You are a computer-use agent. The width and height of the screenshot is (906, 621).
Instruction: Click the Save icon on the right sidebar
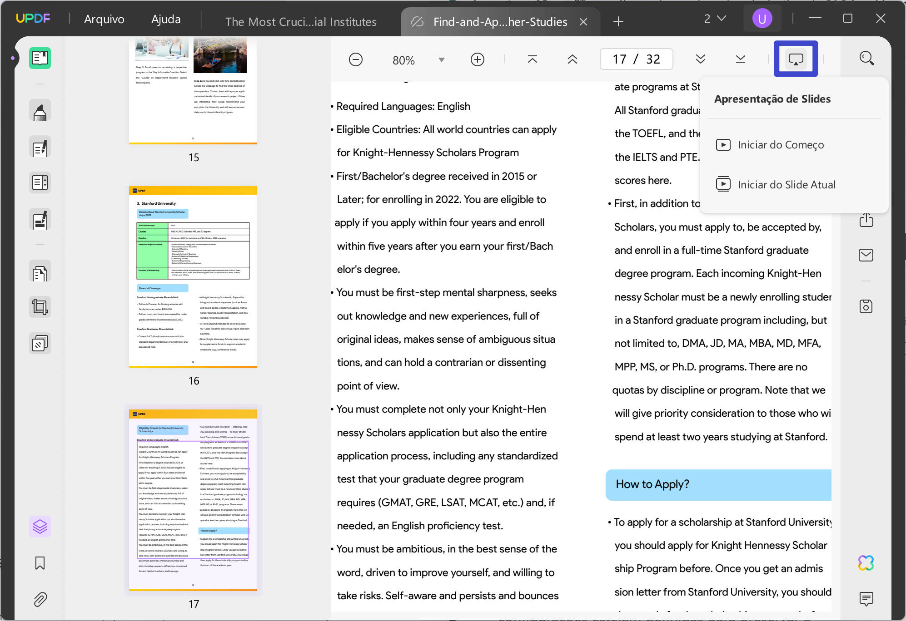click(866, 306)
